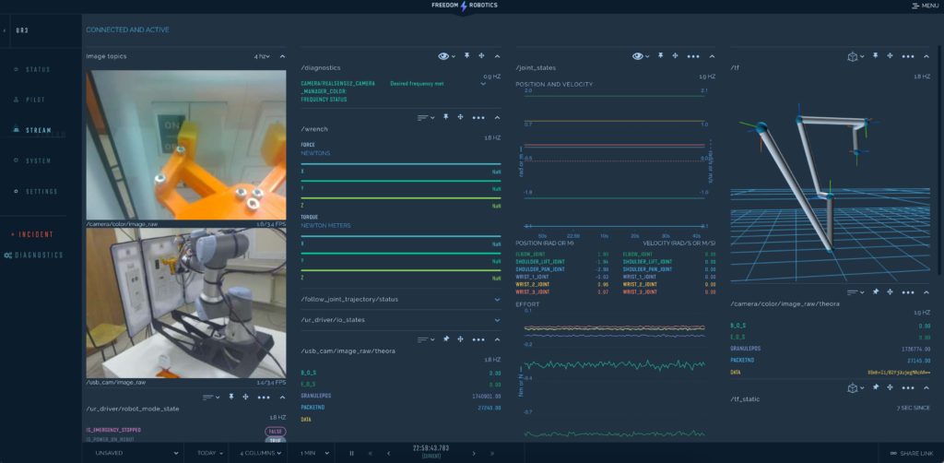Open list view selector on /usb_cam/image_raw/theora

426,339
